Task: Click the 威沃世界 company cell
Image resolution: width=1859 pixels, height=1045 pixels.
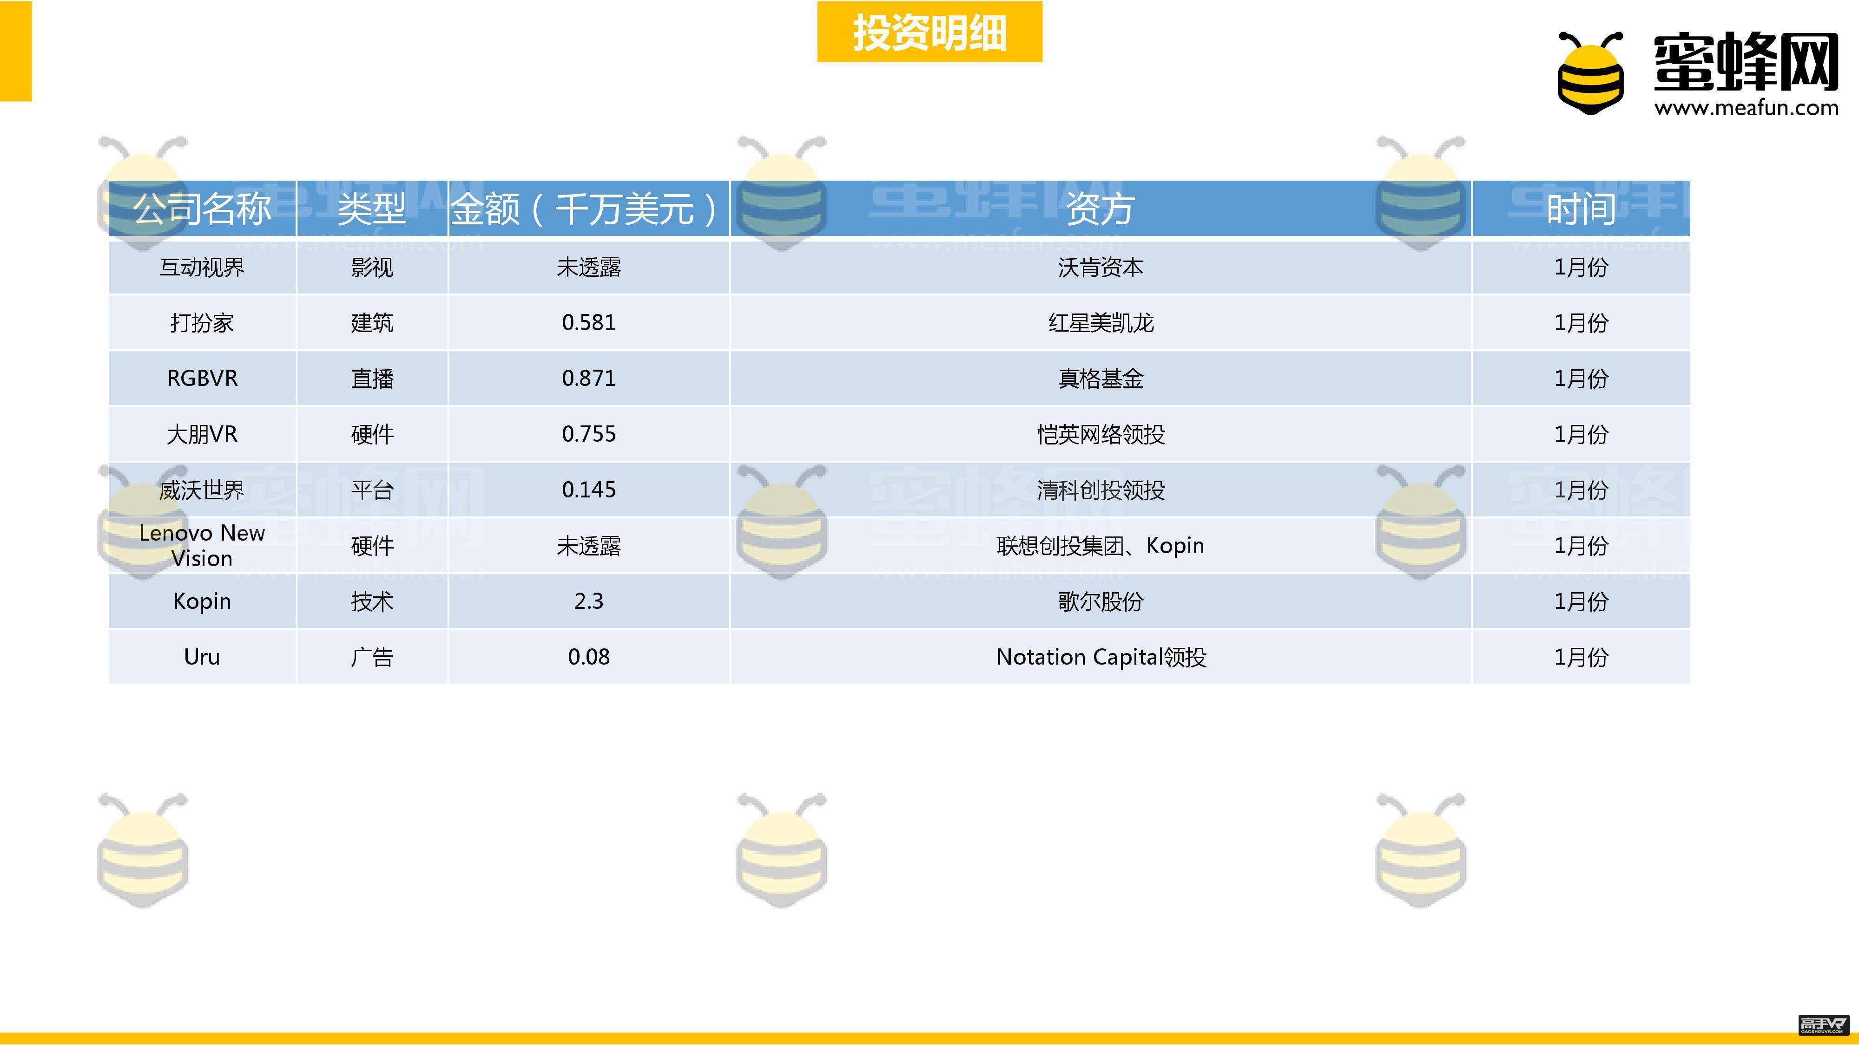Action: point(202,490)
